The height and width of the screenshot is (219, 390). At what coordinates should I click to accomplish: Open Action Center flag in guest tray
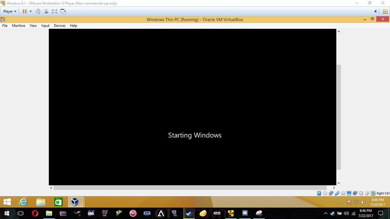349,202
